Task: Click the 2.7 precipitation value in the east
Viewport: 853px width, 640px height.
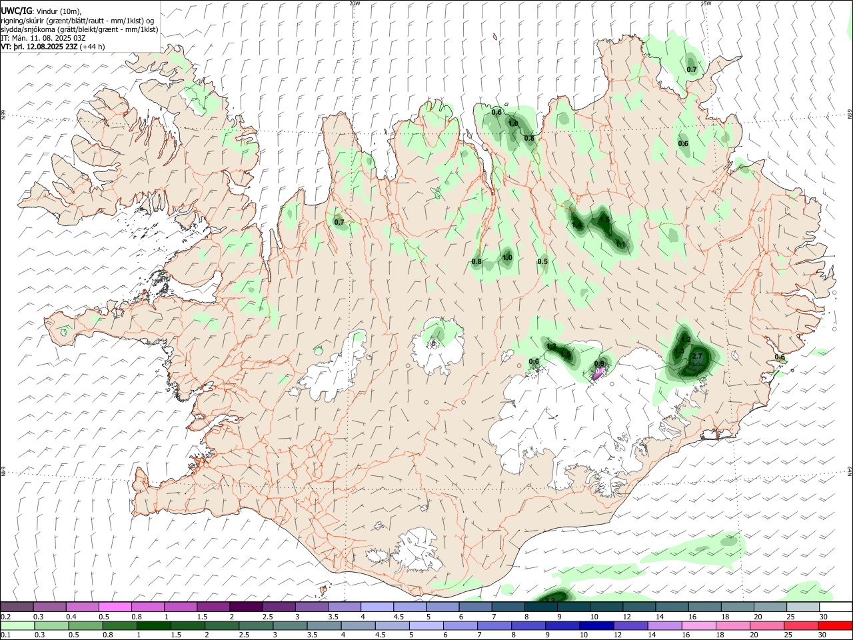Action: point(698,357)
